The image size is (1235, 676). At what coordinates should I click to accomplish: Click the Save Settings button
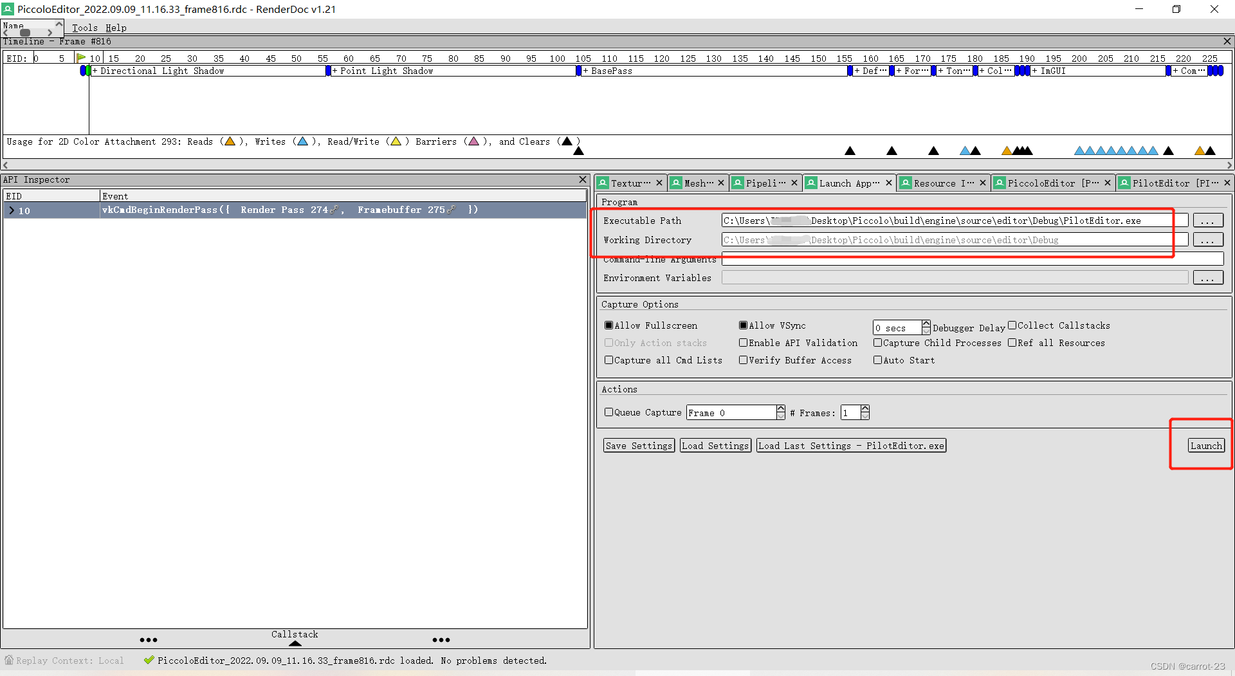638,445
